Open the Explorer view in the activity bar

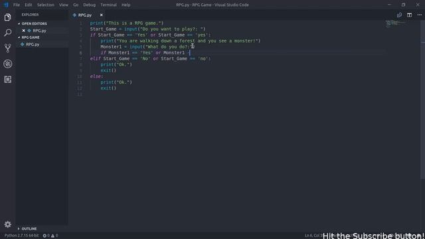point(7,17)
